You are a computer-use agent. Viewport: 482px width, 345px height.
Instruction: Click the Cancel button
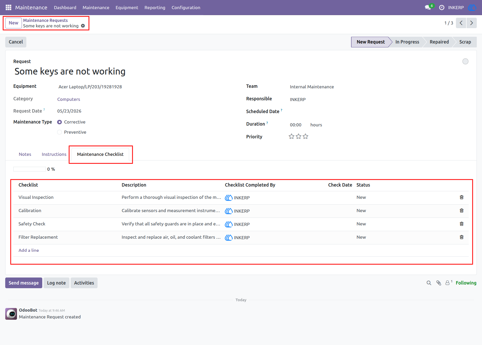(x=16, y=42)
